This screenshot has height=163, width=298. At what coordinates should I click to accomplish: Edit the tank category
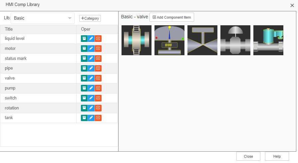click(x=91, y=118)
